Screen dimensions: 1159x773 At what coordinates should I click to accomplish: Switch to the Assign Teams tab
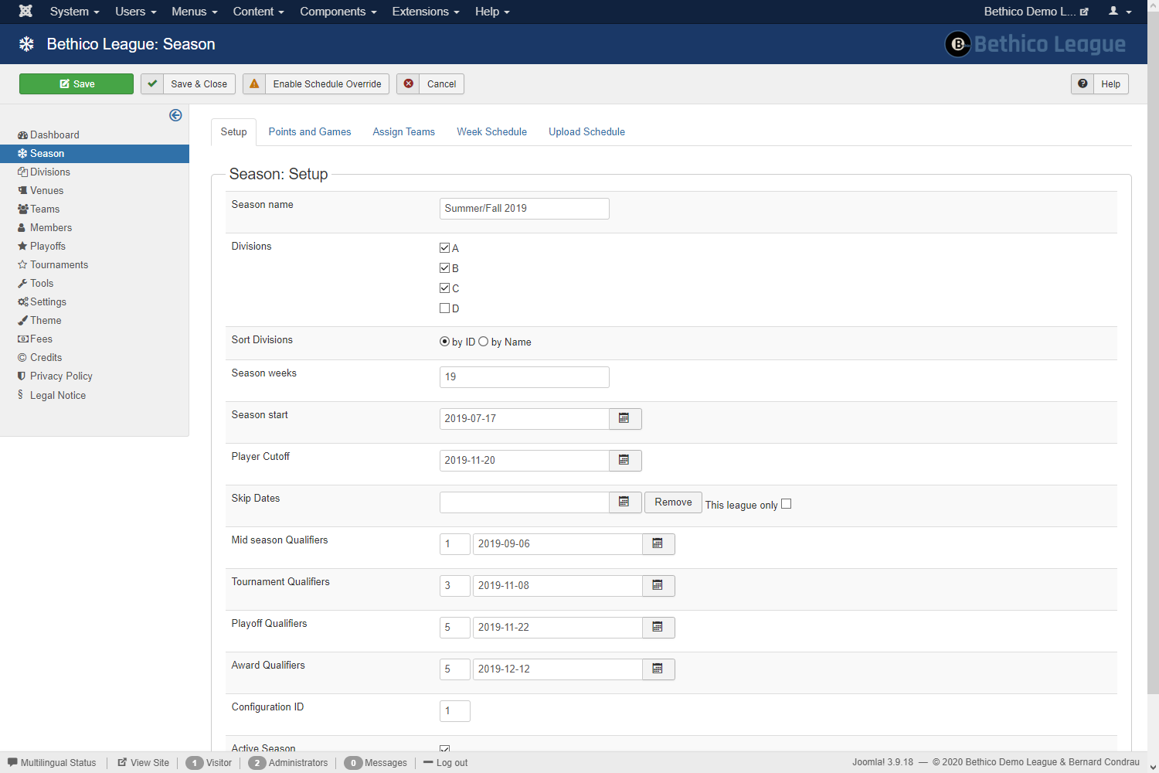click(403, 131)
